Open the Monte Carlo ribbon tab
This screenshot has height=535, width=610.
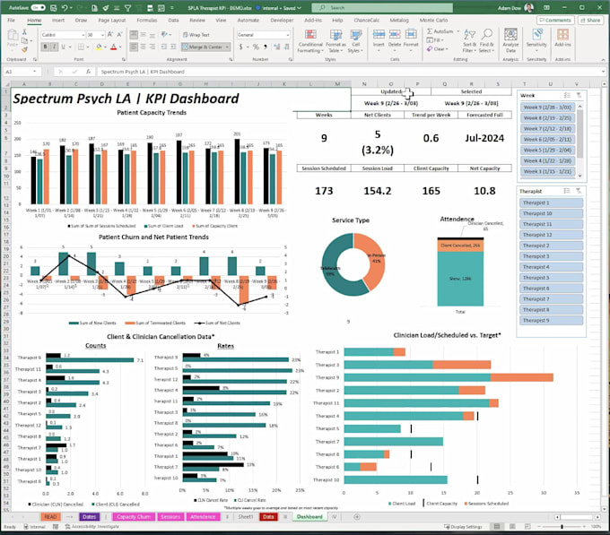click(x=433, y=21)
